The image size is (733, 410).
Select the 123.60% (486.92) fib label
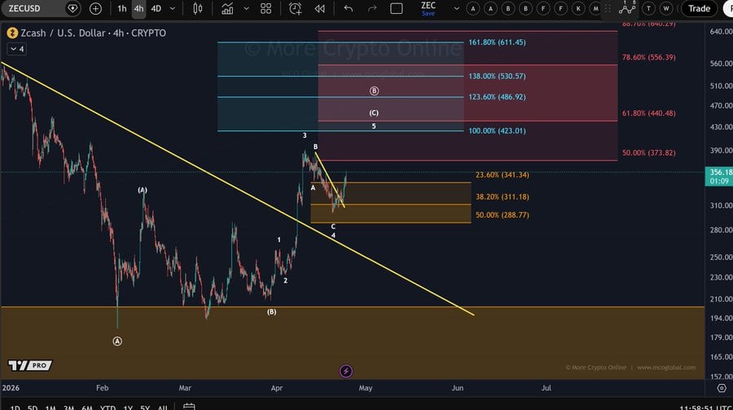click(497, 97)
